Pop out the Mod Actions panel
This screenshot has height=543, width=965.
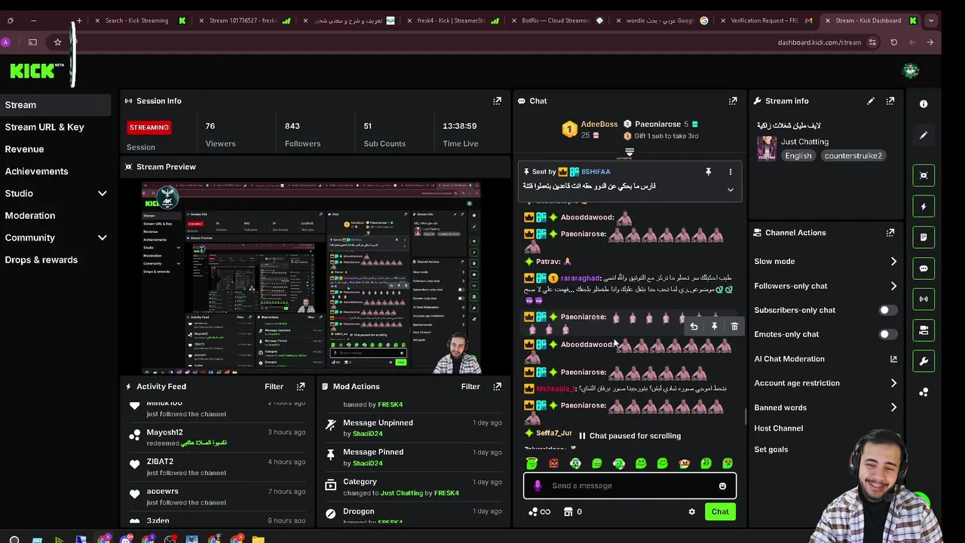pyautogui.click(x=497, y=387)
